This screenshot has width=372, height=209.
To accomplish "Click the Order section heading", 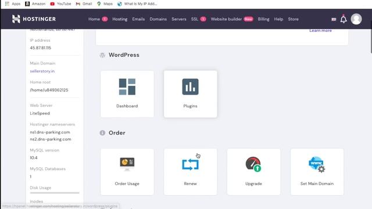I will pyautogui.click(x=117, y=133).
